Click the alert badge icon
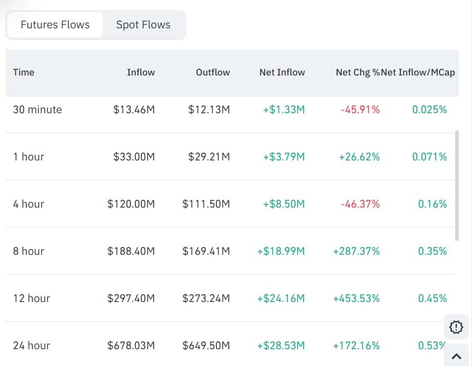 [x=456, y=327]
